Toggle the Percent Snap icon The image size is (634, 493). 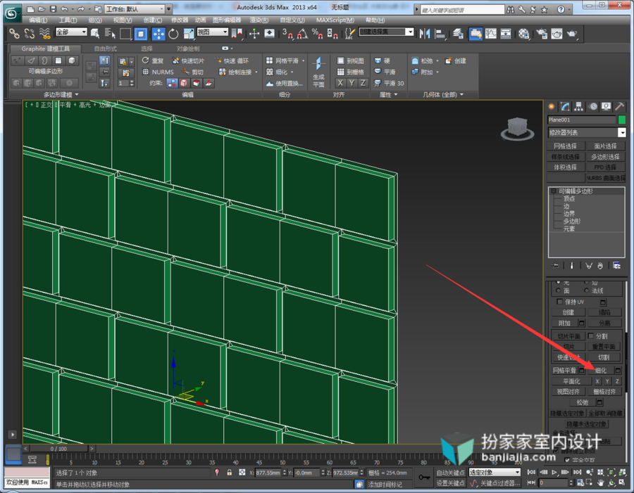pos(317,34)
